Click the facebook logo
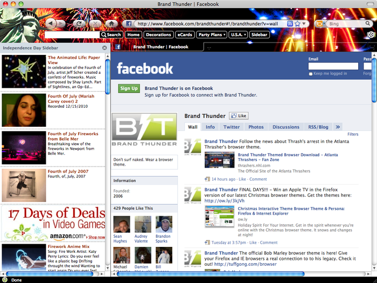Screen dimensions: 377x283 (x=145, y=68)
